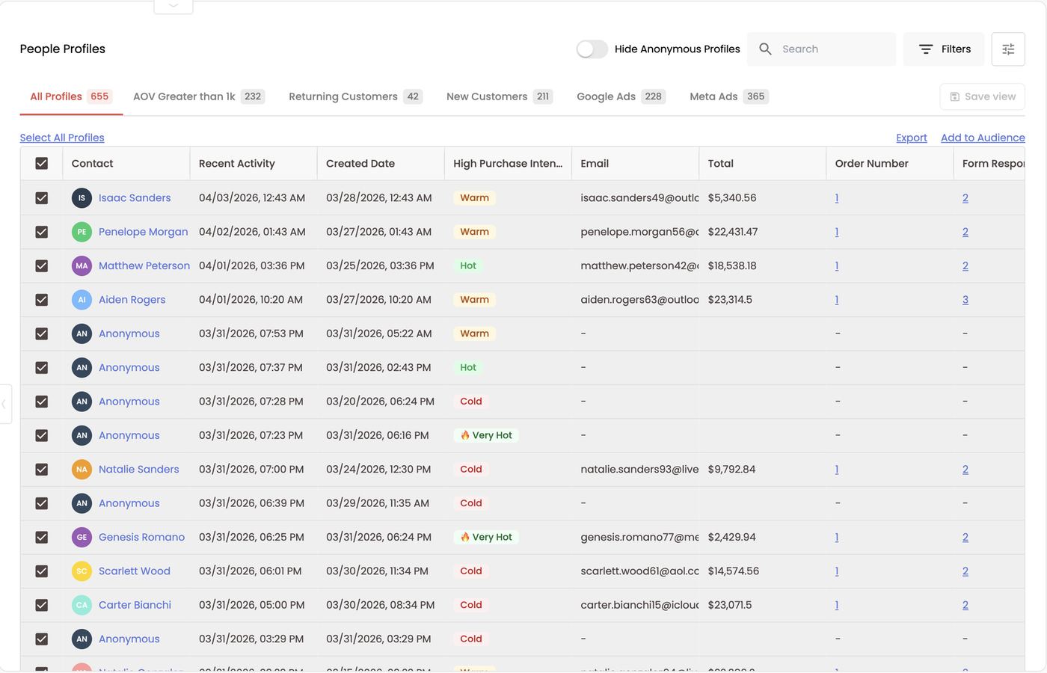
Task: Open Aiden Rogers profile link
Action: coord(132,300)
